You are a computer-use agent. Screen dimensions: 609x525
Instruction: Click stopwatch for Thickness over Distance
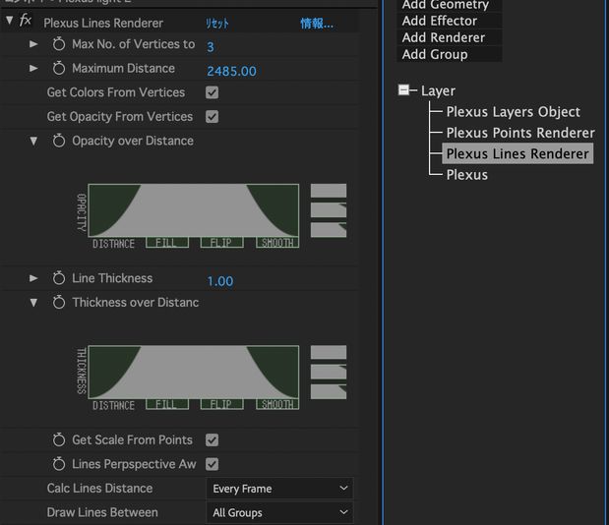point(59,302)
